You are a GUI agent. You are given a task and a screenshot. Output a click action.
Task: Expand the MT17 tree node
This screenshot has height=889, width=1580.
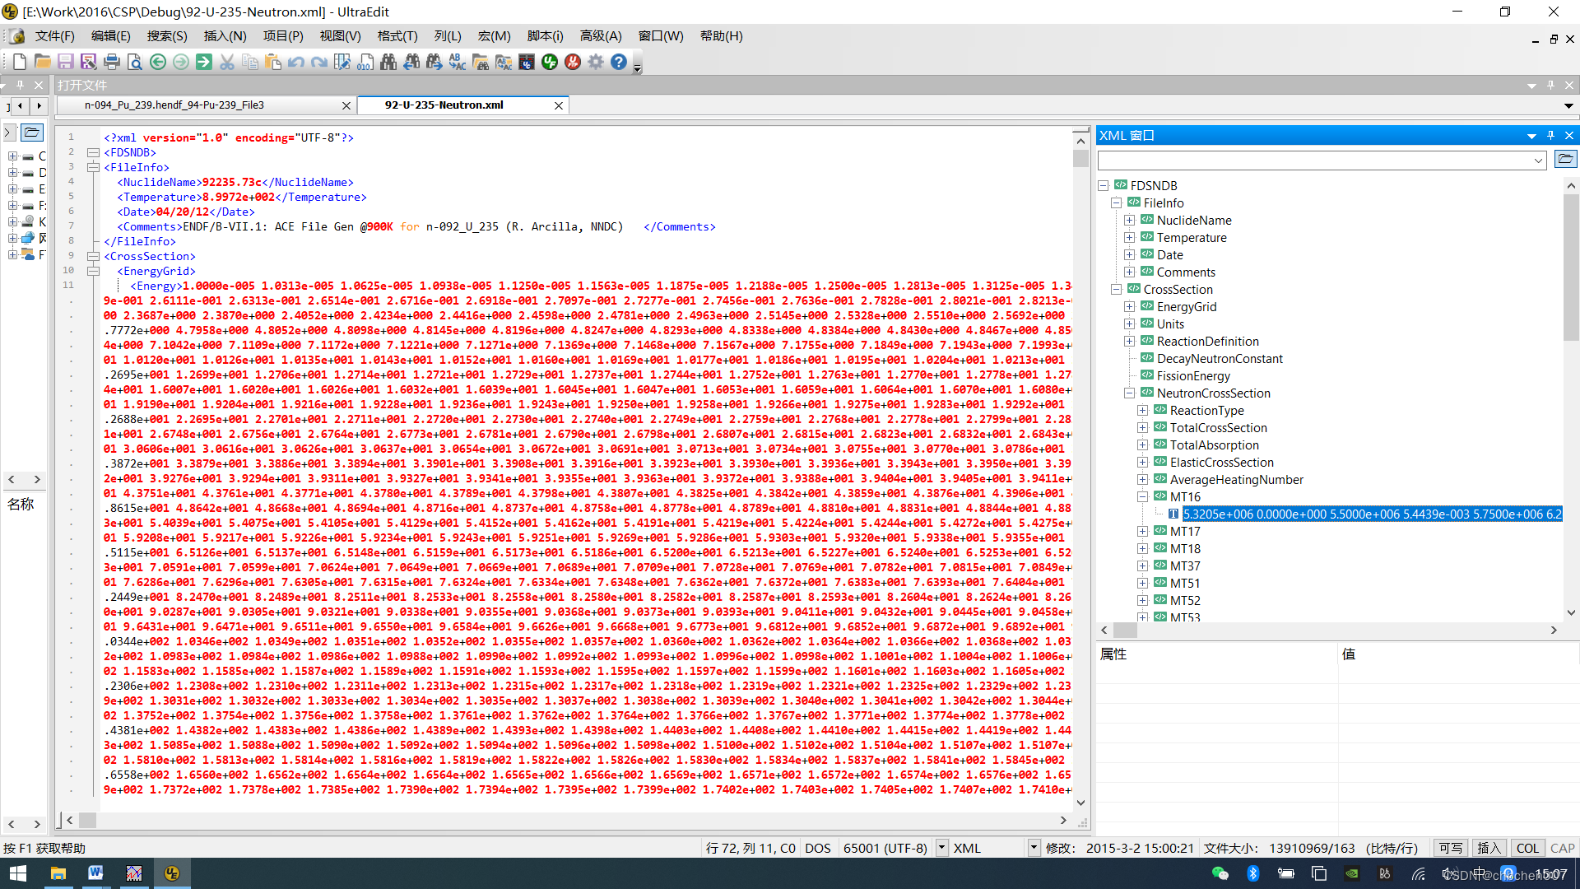coord(1142,532)
